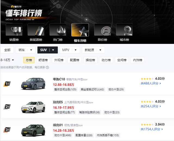
Task: Switch to the 内饰榜 ranking tab
Action: click(138, 60)
